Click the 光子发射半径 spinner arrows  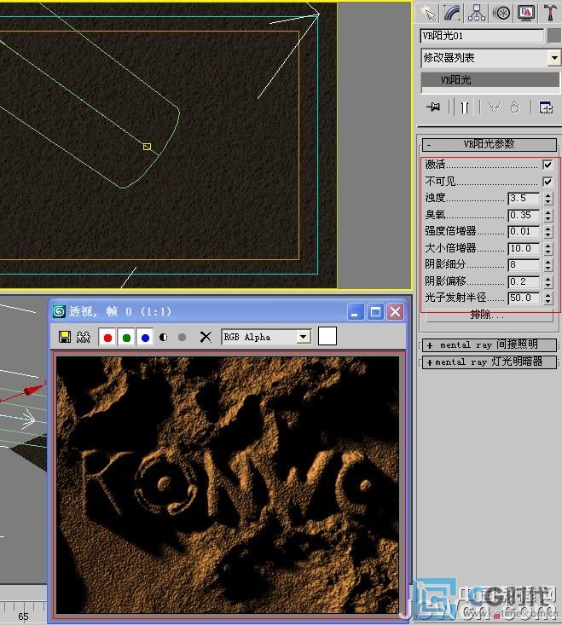(548, 298)
